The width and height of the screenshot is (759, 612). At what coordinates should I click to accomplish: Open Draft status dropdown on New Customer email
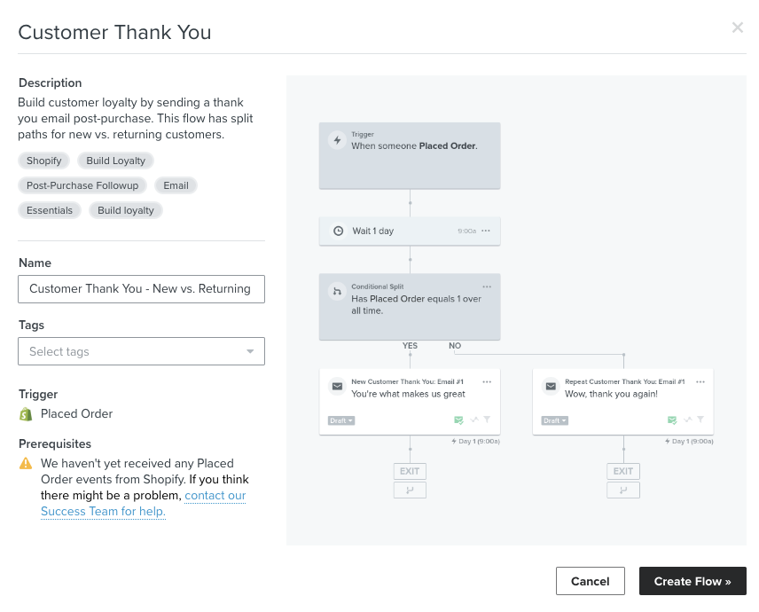tap(341, 420)
